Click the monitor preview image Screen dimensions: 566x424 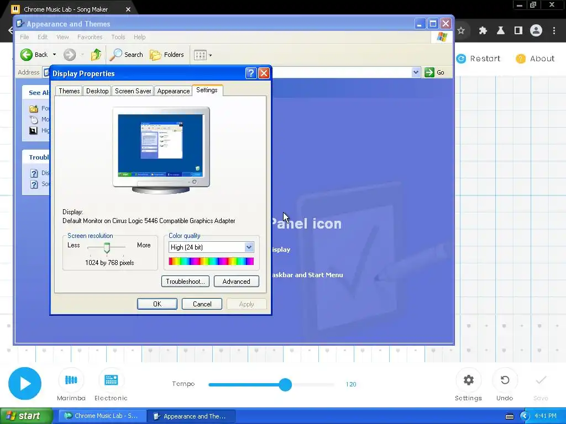[161, 150]
